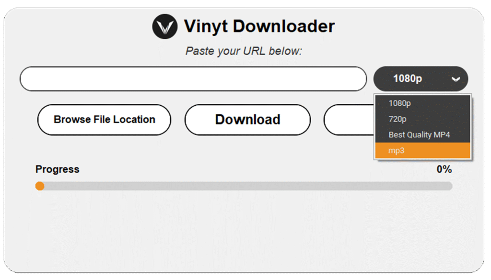Click the Vinyt Downloader title text
Image resolution: width=491 pixels, height=280 pixels.
click(x=259, y=26)
